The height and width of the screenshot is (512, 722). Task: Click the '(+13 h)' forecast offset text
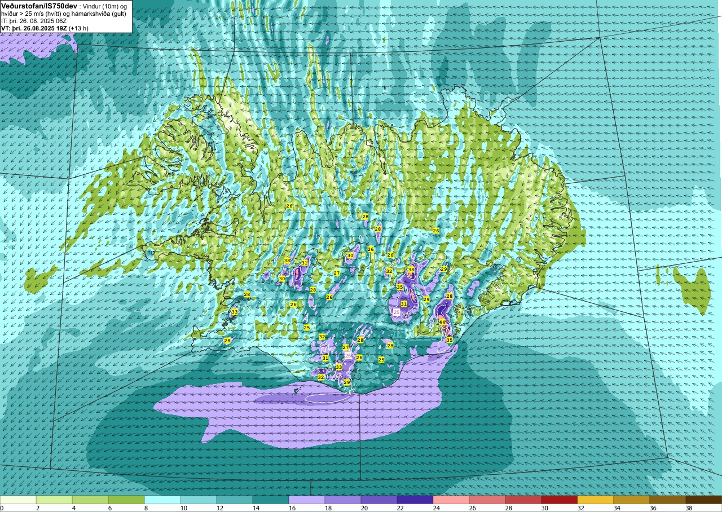click(78, 28)
